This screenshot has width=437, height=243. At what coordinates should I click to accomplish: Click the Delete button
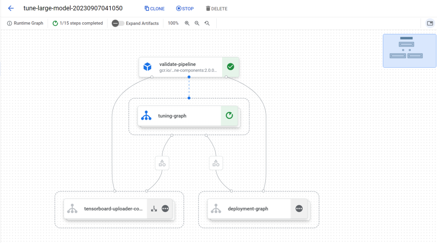[x=216, y=9]
